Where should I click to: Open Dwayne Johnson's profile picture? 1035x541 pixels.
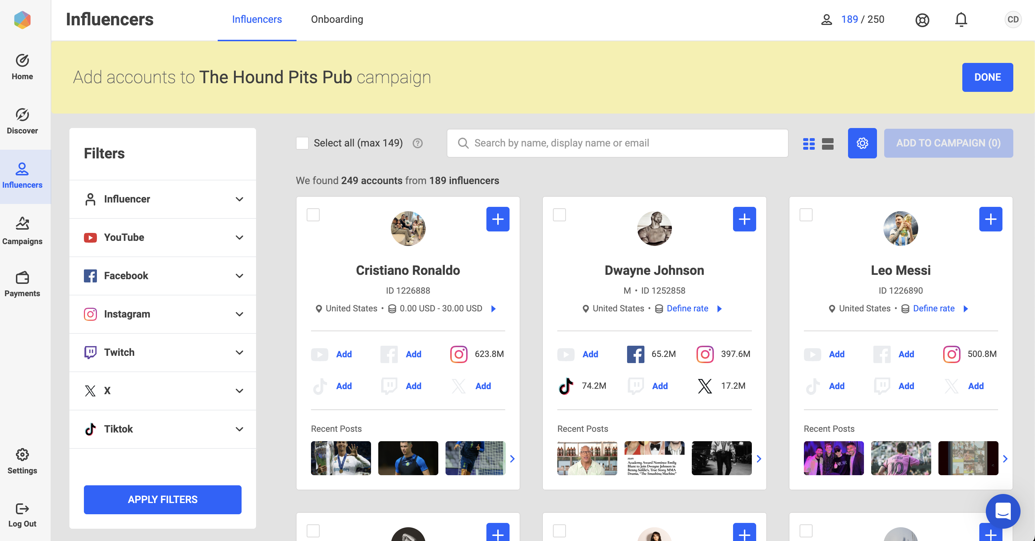tap(654, 228)
